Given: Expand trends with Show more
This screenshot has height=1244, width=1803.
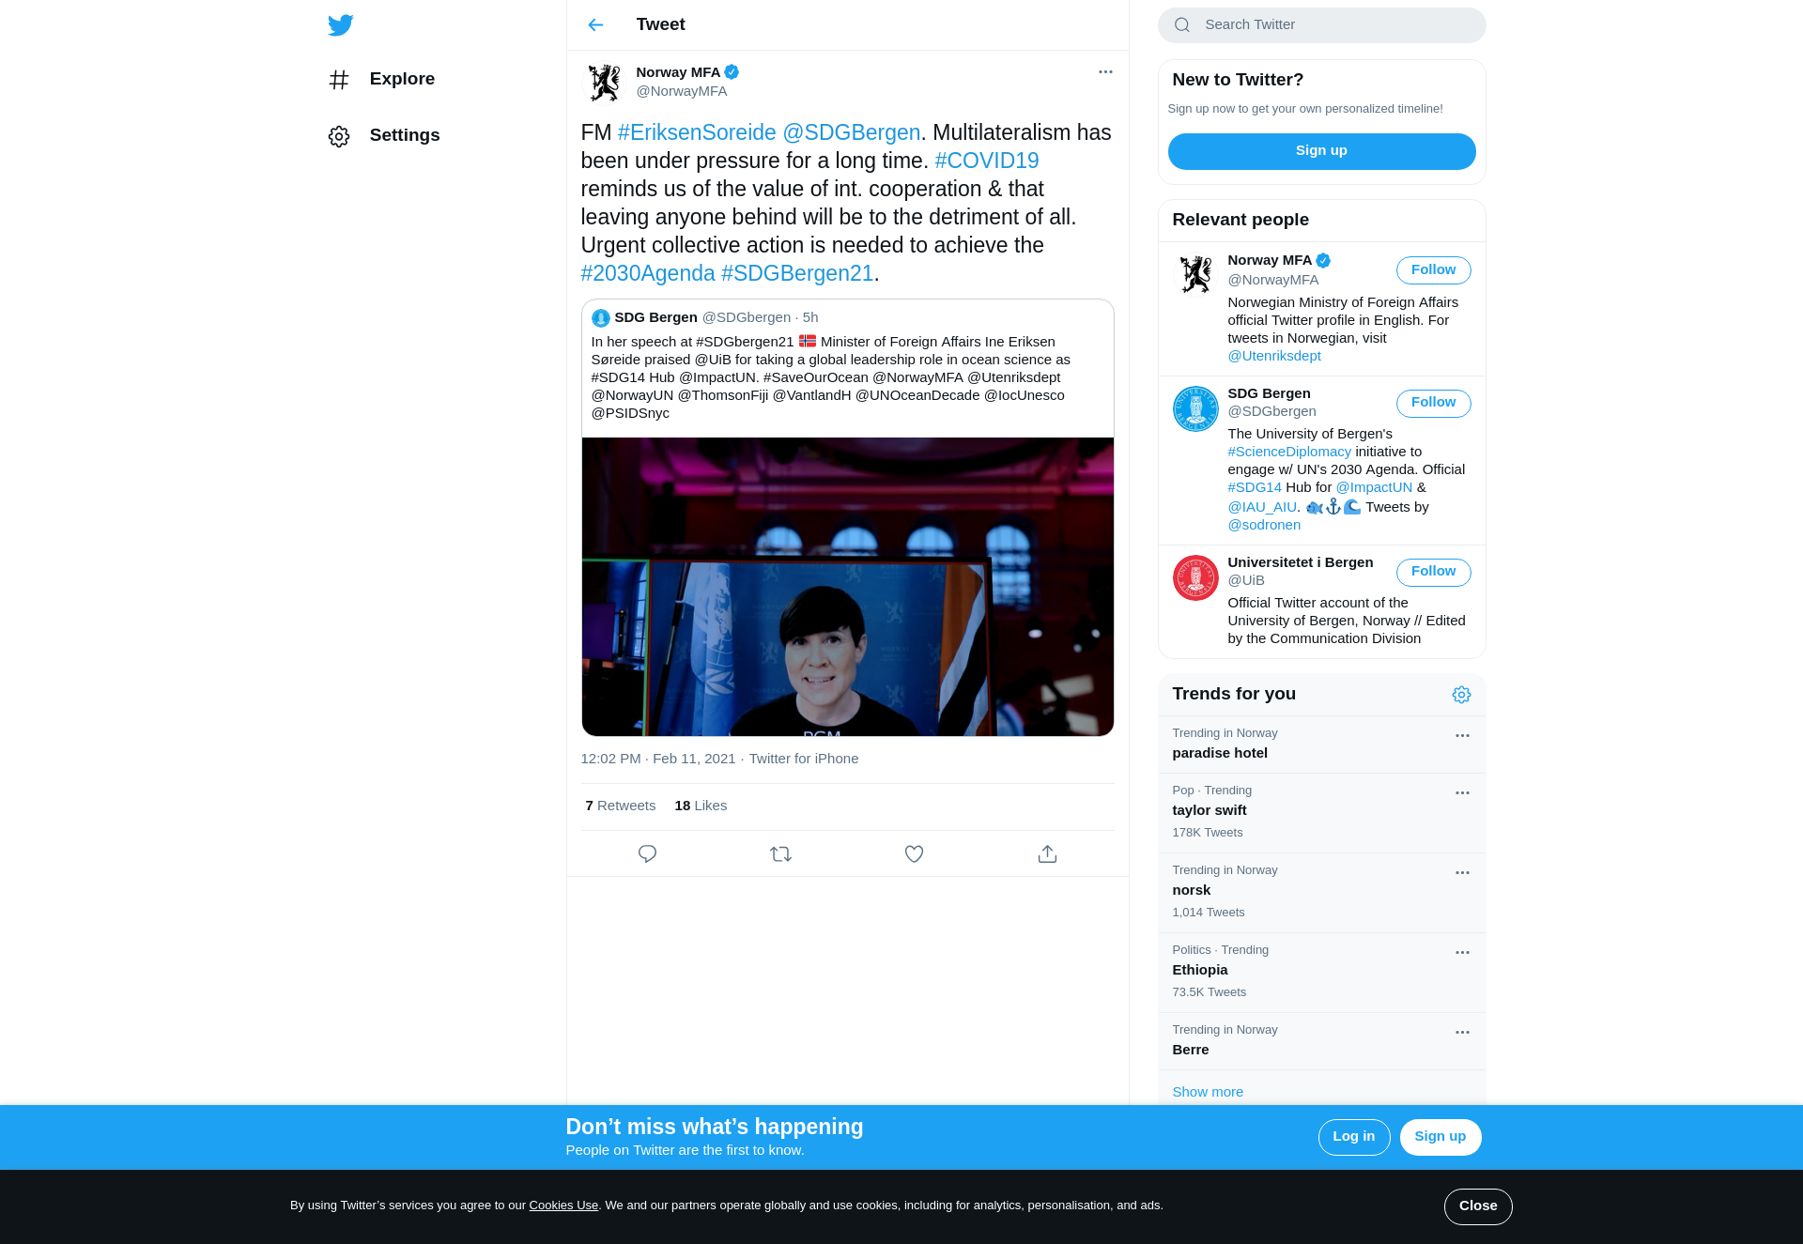Looking at the screenshot, I should (1208, 1092).
